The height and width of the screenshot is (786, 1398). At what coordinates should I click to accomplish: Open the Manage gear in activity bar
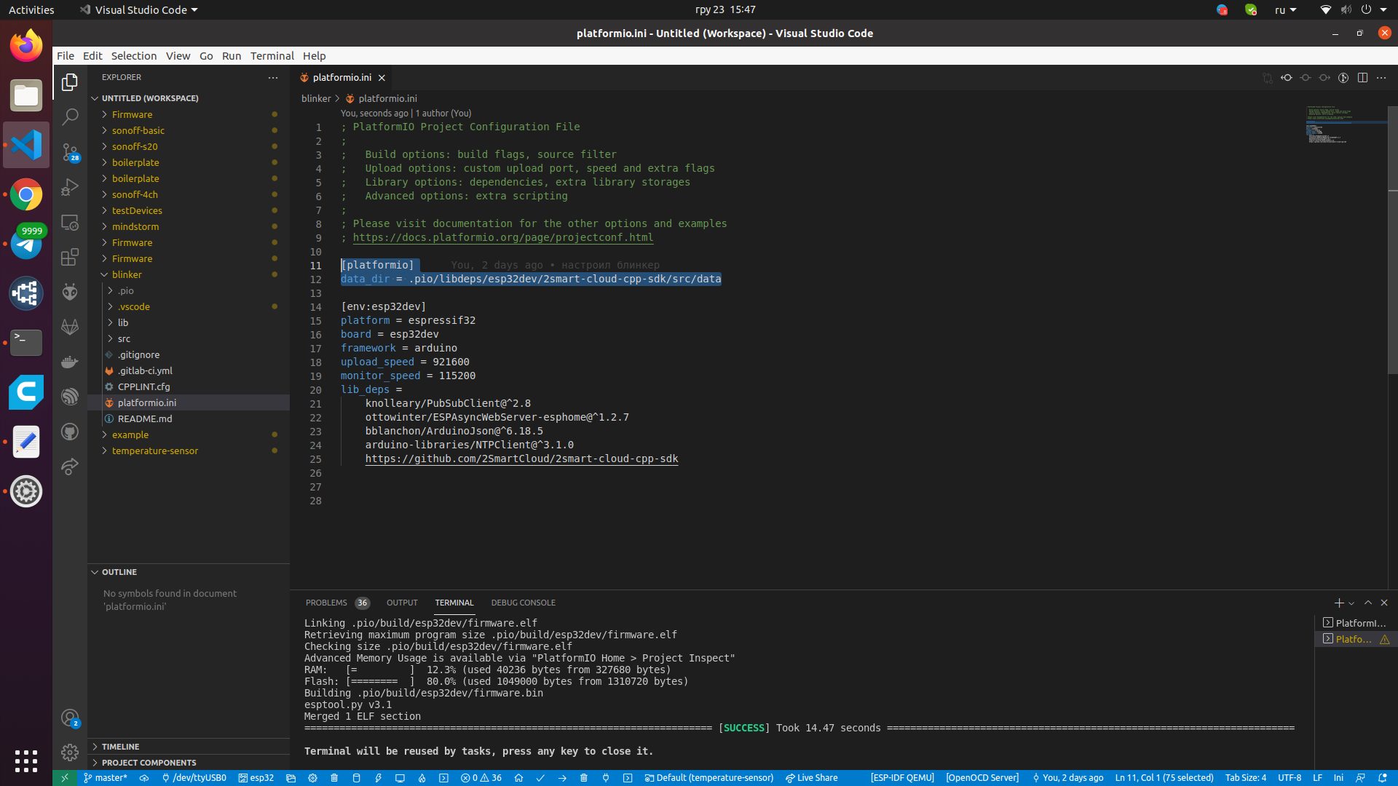pyautogui.click(x=70, y=752)
